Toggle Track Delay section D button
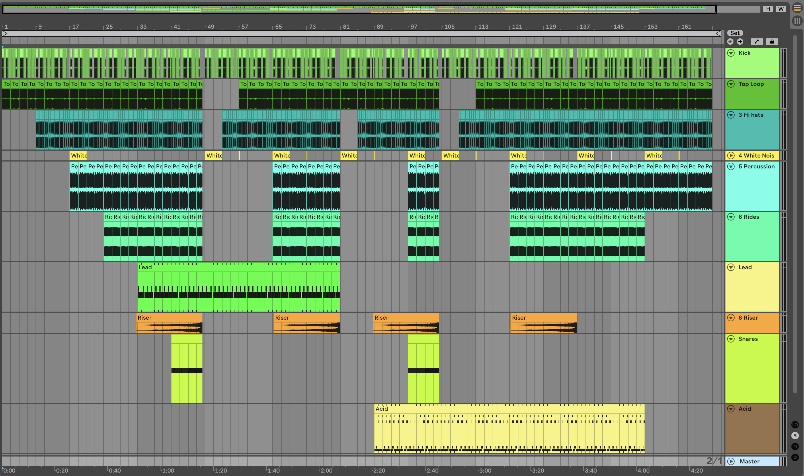Image resolution: width=804 pixels, height=476 pixels. 795,457
